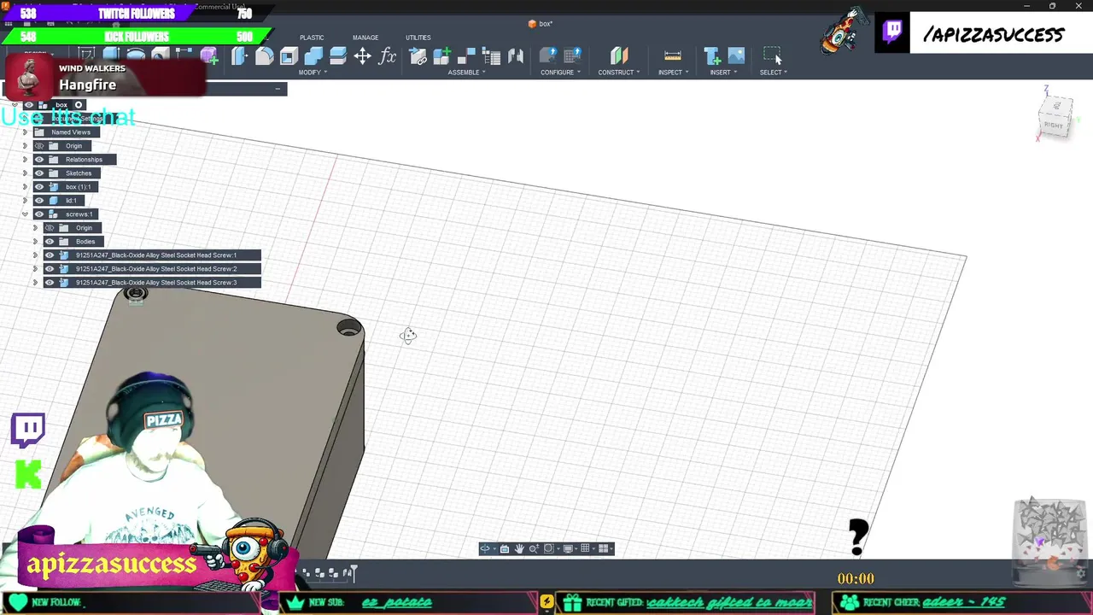Expand Socket Head Screw:2 component

35,269
